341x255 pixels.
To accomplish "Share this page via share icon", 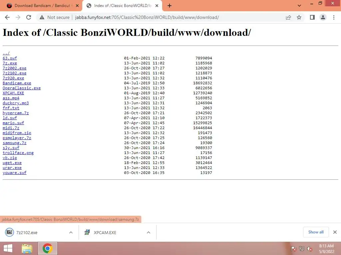I will pos(288,17).
